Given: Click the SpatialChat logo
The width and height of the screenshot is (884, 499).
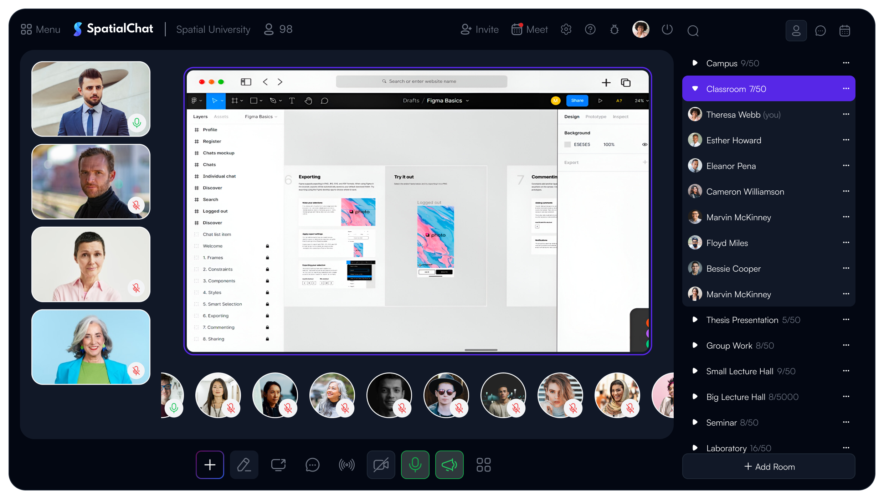Looking at the screenshot, I should click(113, 29).
